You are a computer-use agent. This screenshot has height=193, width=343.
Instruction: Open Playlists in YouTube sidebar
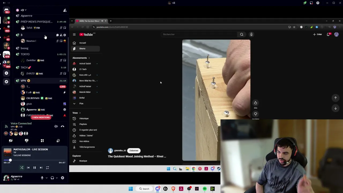click(x=85, y=124)
